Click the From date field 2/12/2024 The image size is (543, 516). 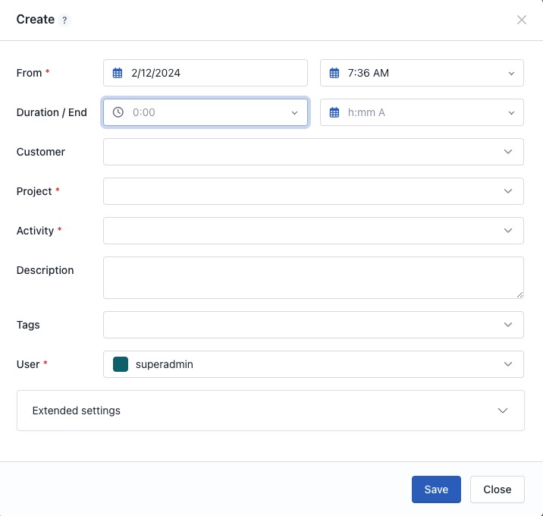212,73
